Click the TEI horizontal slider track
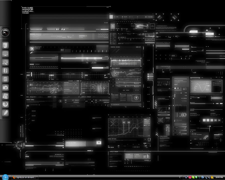 click(x=131, y=38)
